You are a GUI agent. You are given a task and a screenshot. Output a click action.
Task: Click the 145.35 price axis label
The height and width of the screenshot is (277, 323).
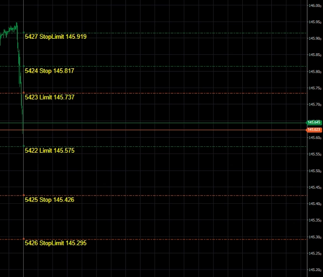click(x=314, y=221)
